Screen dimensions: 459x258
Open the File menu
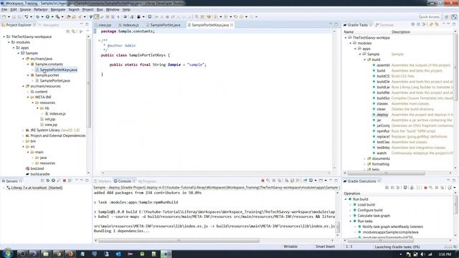[4, 9]
